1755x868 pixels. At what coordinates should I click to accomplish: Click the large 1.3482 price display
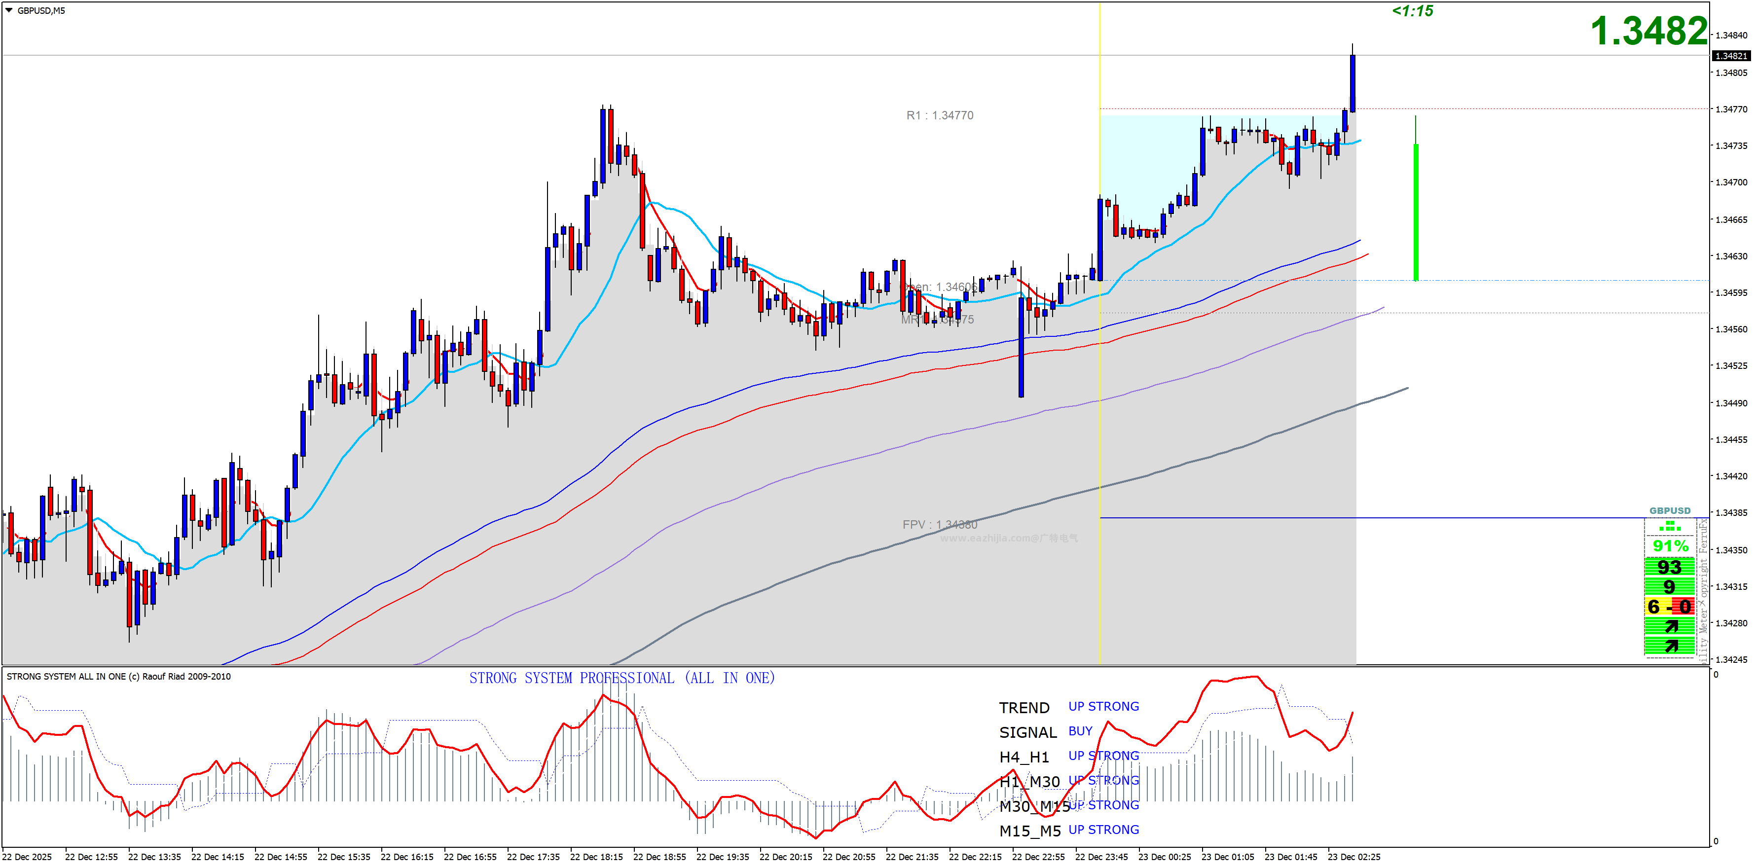[x=1649, y=32]
